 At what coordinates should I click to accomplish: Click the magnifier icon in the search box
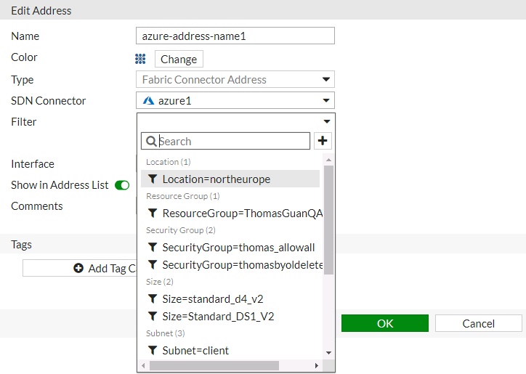(x=151, y=142)
